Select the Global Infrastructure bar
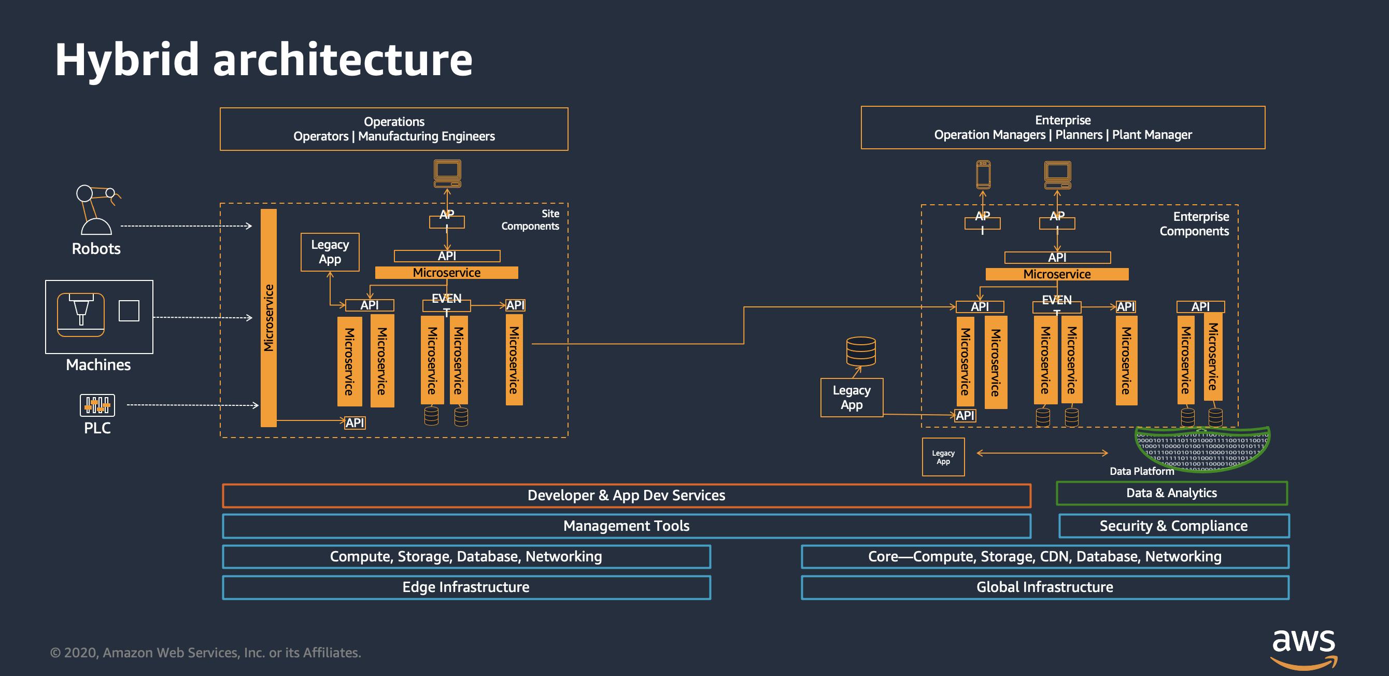1389x676 pixels. (x=1044, y=587)
